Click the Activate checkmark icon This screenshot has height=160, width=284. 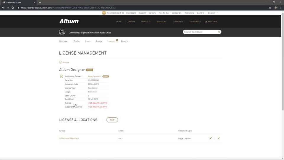pyautogui.click(x=60, y=62)
